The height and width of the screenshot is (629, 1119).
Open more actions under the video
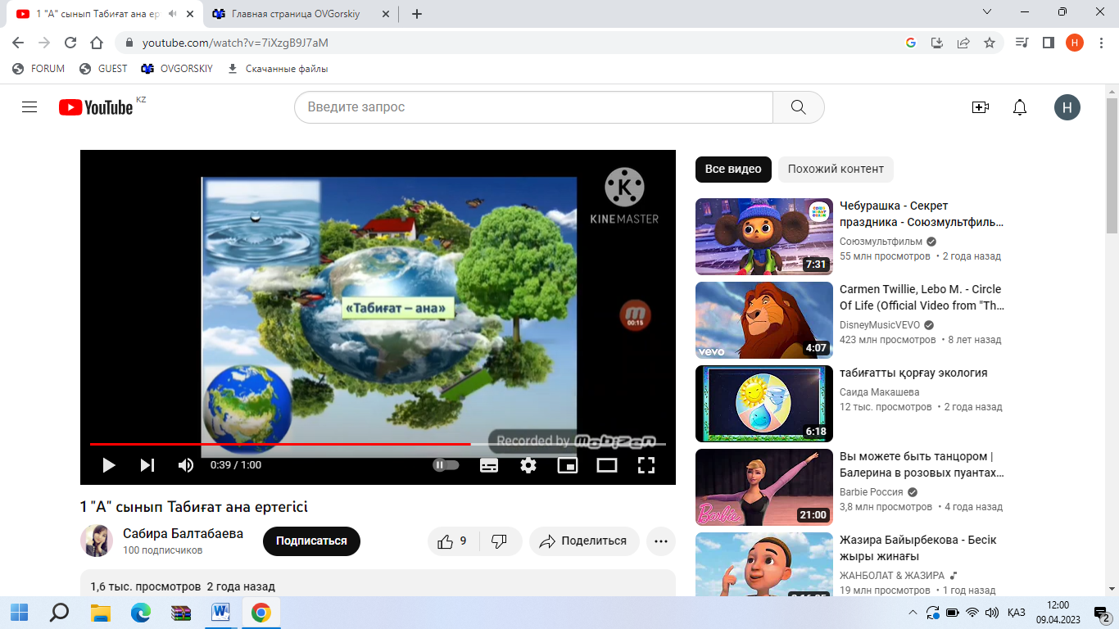661,541
